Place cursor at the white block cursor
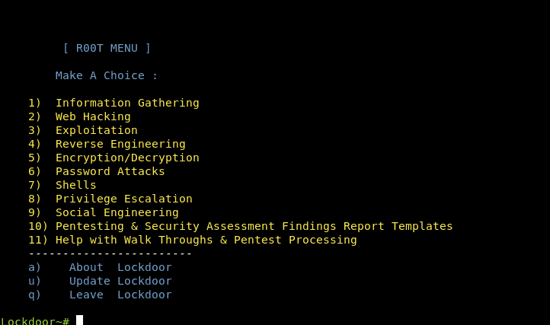This screenshot has height=325, width=550. point(79,320)
